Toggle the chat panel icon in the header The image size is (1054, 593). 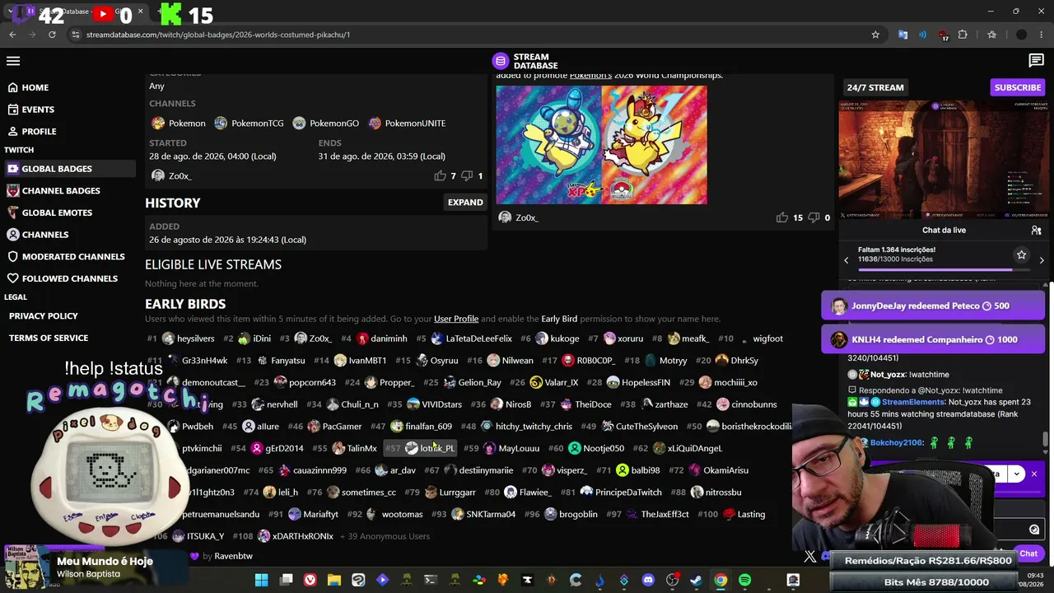point(1037,61)
